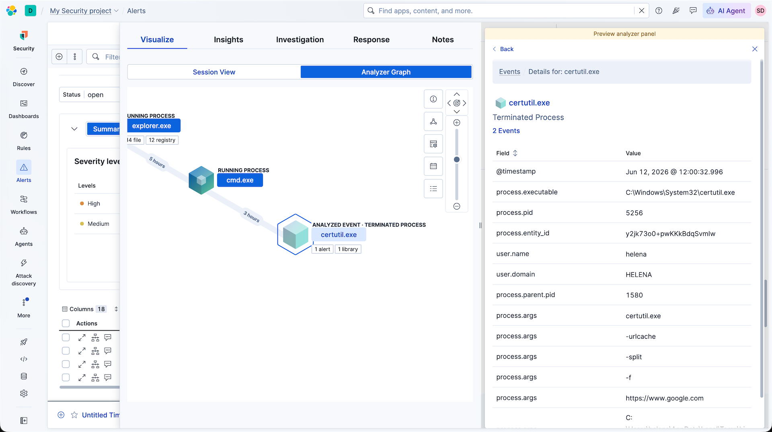Click the graph zoom-in plus icon
The height and width of the screenshot is (432, 772).
coord(457,123)
